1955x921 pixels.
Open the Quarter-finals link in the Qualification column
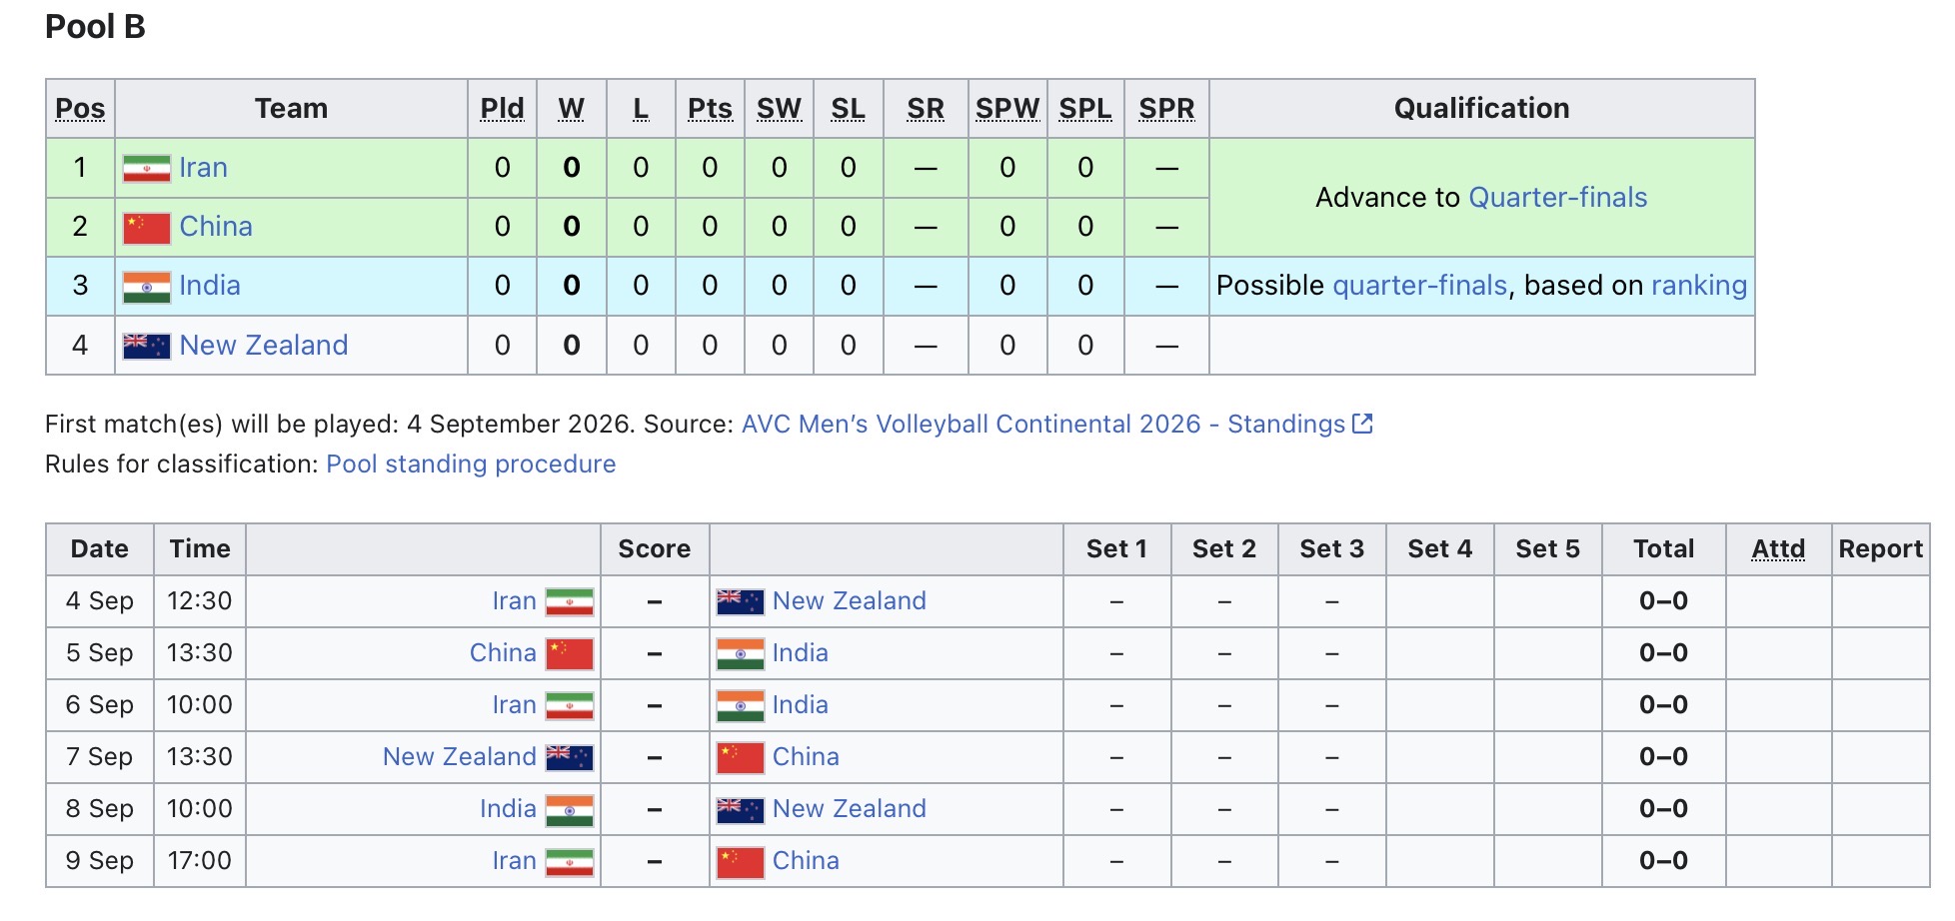point(1557,198)
